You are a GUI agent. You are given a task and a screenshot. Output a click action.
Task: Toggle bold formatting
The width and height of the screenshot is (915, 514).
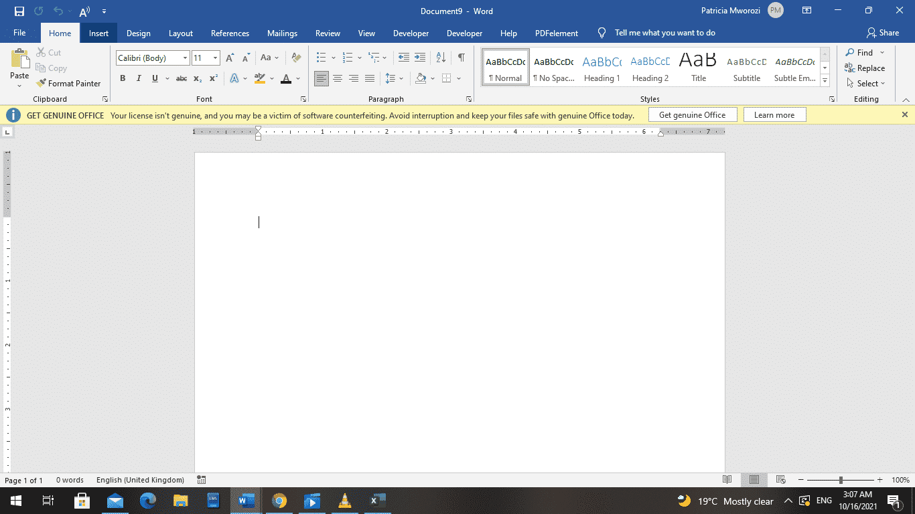click(123, 78)
